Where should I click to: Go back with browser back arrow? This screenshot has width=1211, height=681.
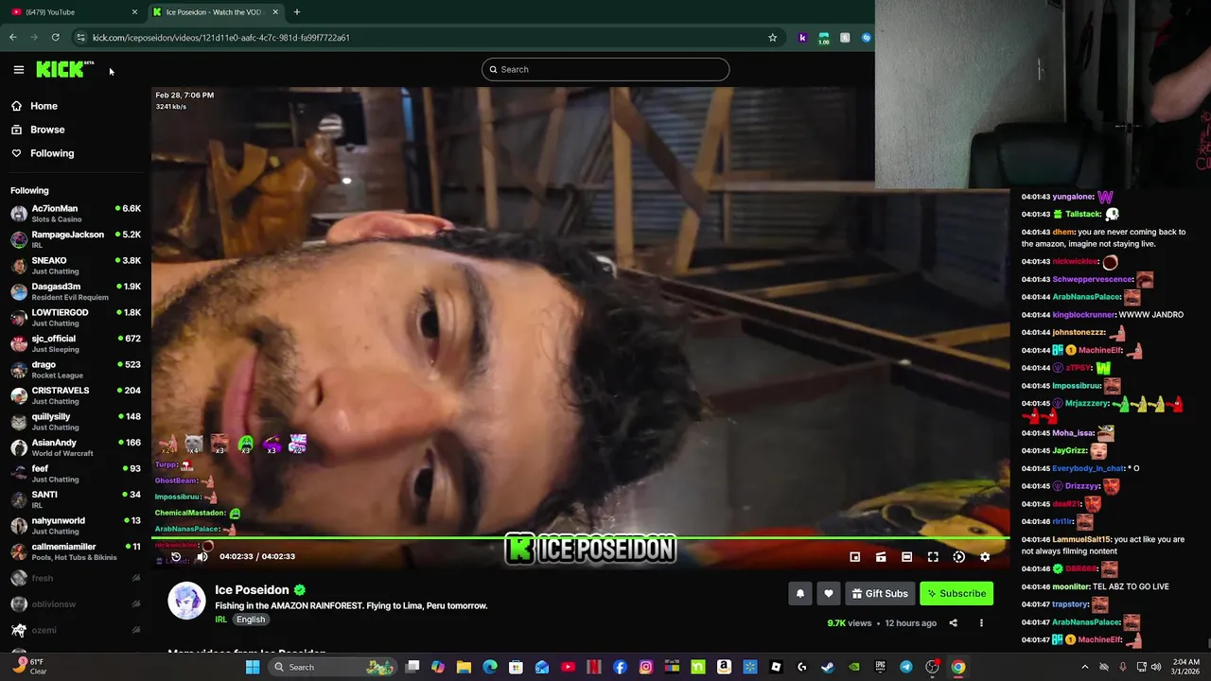point(13,38)
